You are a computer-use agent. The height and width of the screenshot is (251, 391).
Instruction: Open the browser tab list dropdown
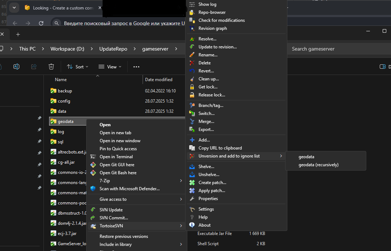(14, 8)
